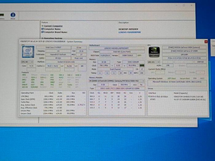Click the Description column header in main window
Viewport: 215px width, 161px height.
123,22
